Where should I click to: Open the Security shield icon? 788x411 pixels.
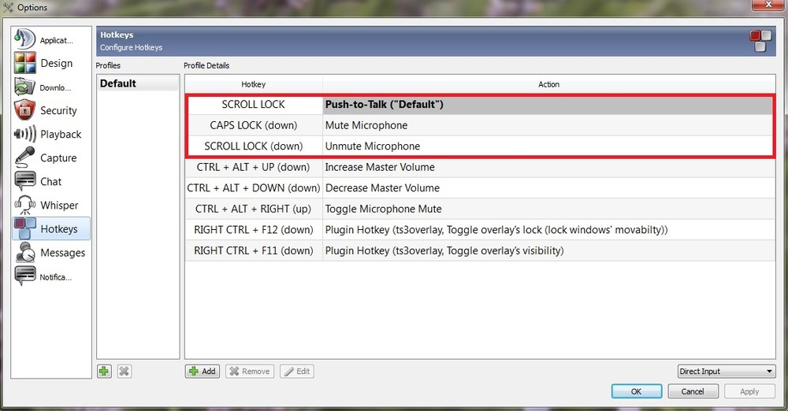pos(24,110)
